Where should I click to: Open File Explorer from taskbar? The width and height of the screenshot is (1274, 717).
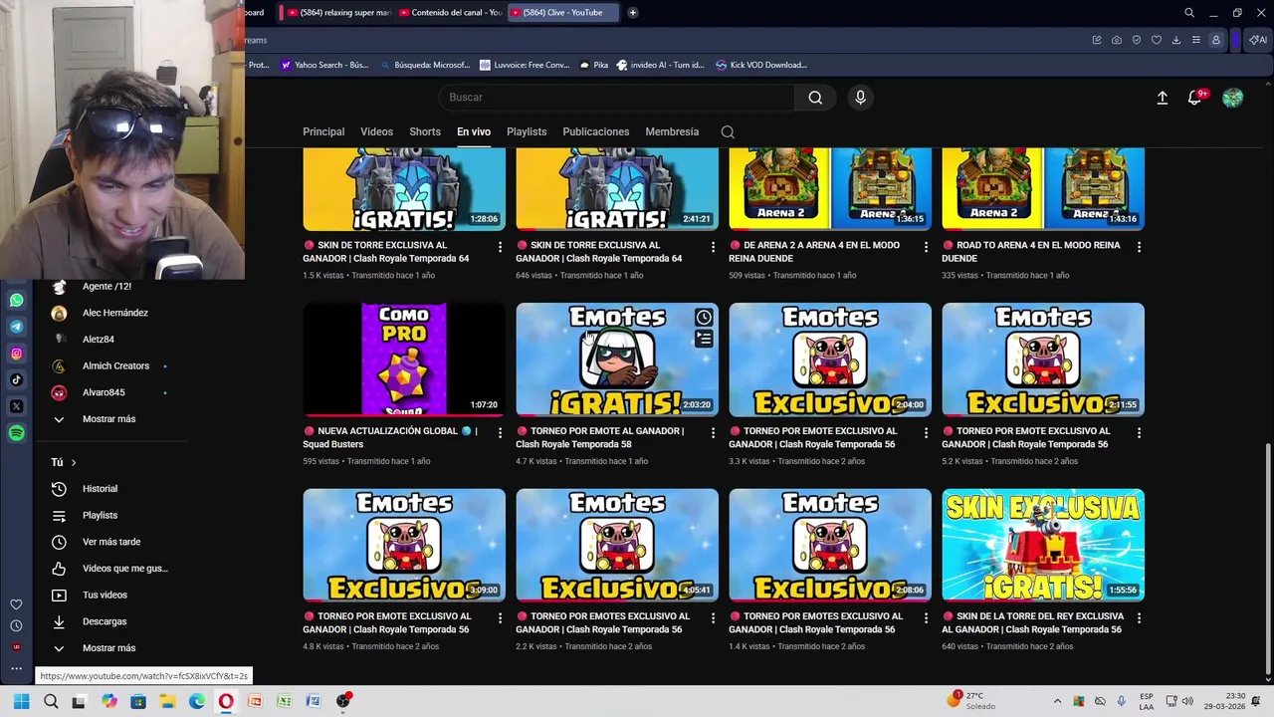pyautogui.click(x=167, y=701)
